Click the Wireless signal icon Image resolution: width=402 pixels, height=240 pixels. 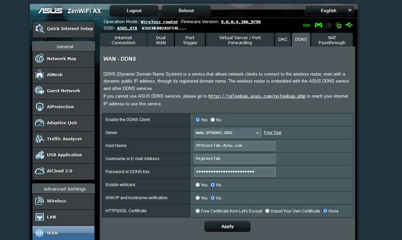tap(39, 201)
